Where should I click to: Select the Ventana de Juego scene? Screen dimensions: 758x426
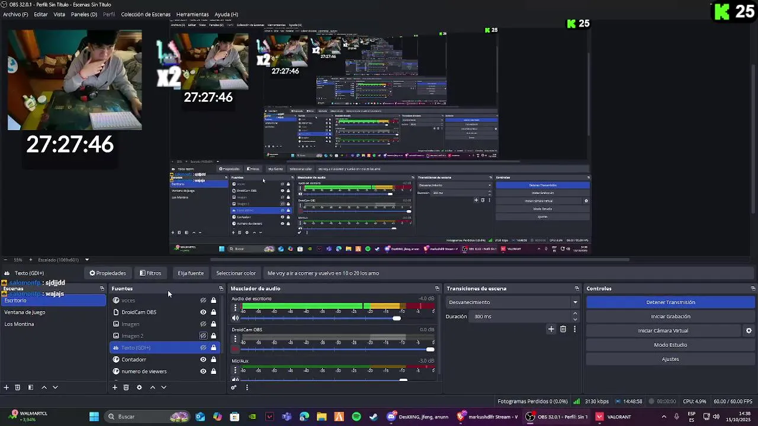(x=53, y=312)
